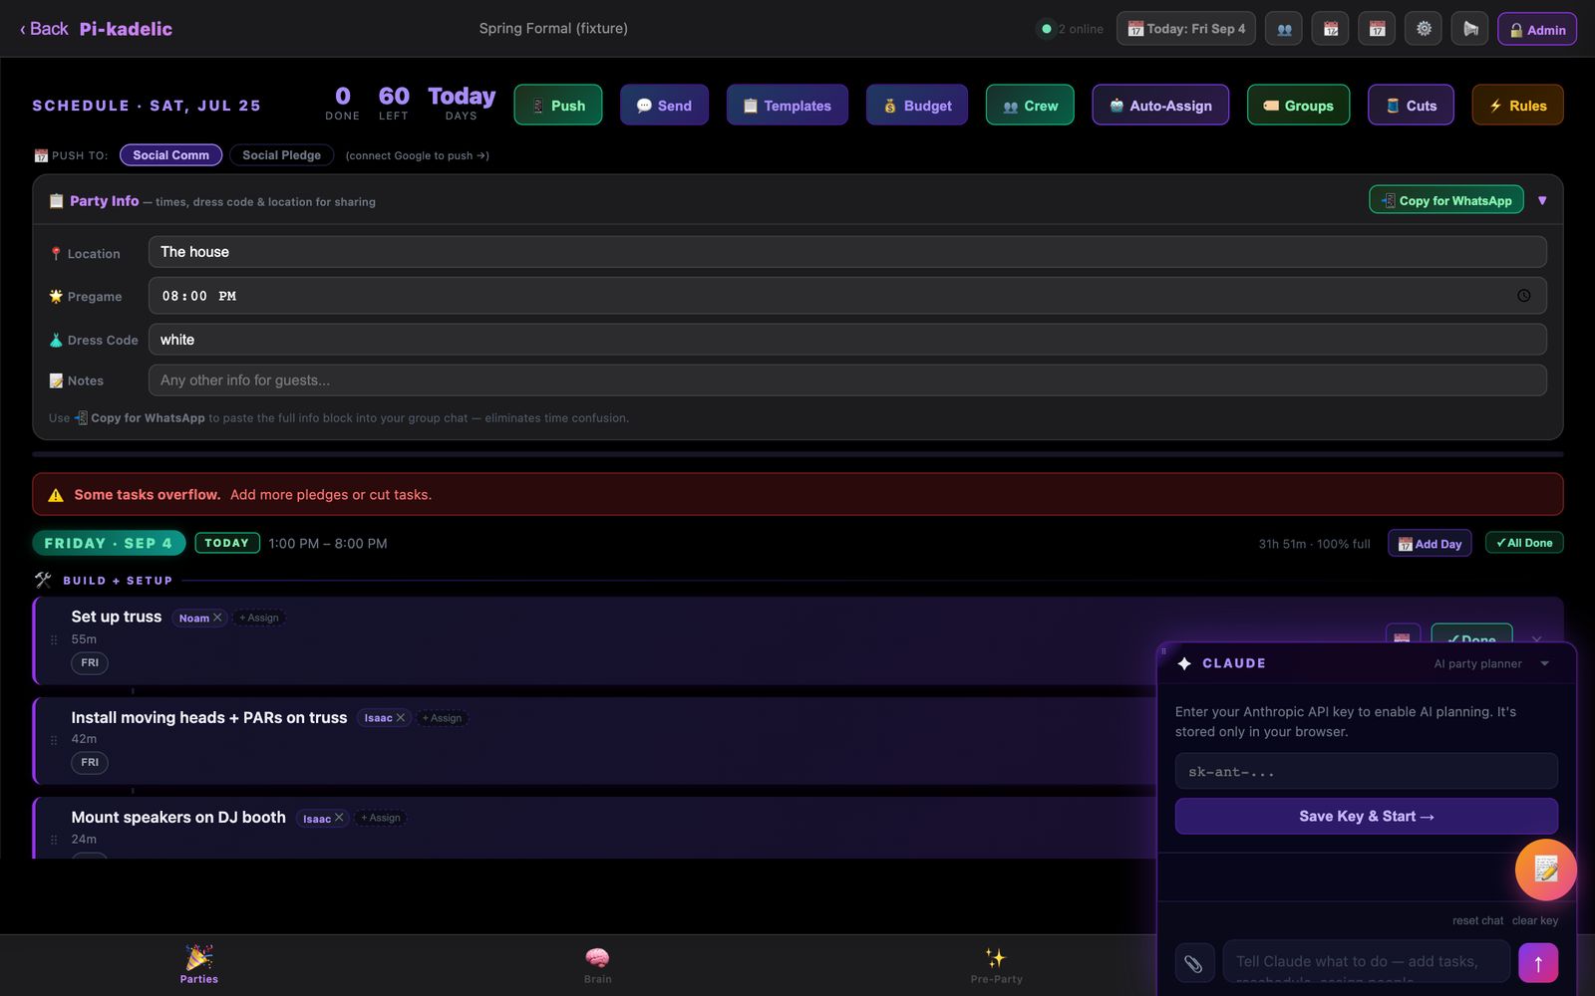Run Auto-Assign for tasks
The height and width of the screenshot is (996, 1595).
tap(1160, 105)
